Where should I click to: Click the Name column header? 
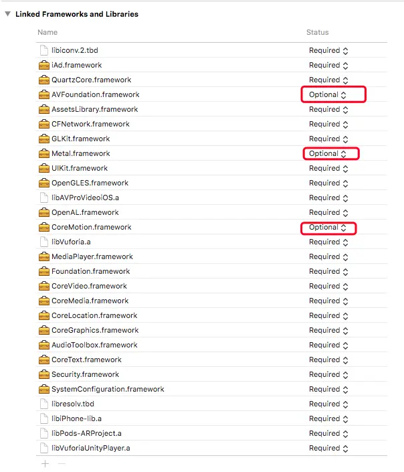(47, 32)
